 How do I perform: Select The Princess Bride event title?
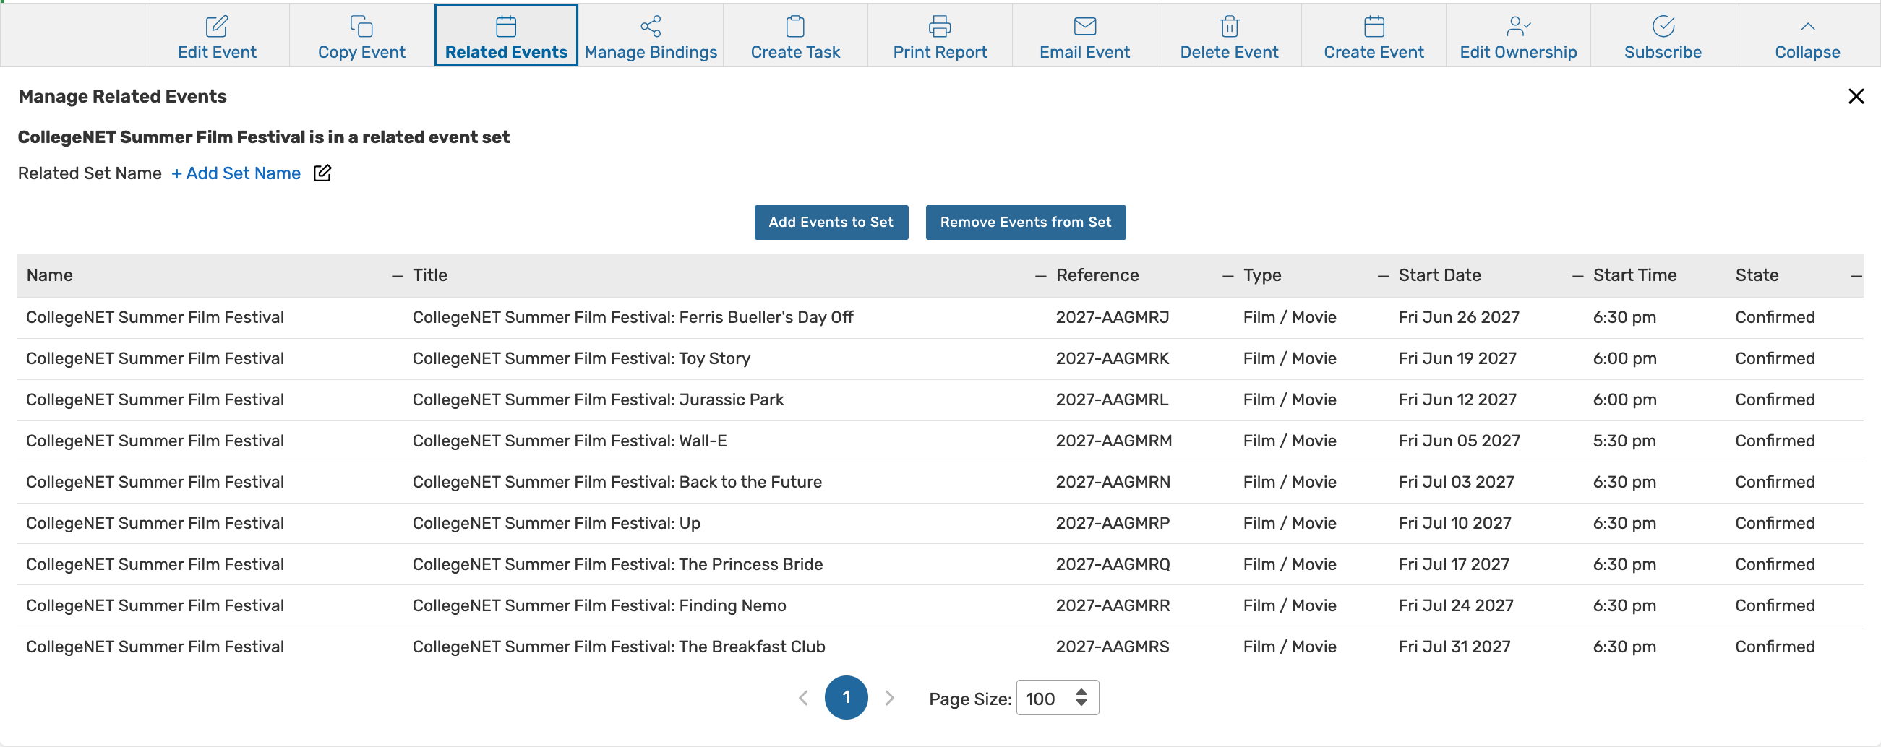pyautogui.click(x=618, y=565)
